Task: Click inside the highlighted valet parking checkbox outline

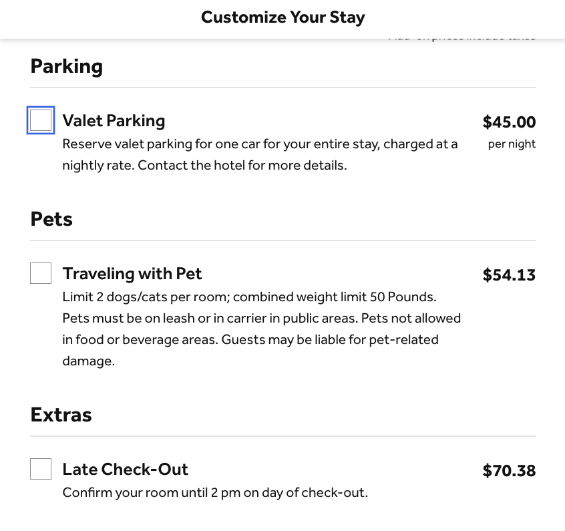Action: click(40, 120)
